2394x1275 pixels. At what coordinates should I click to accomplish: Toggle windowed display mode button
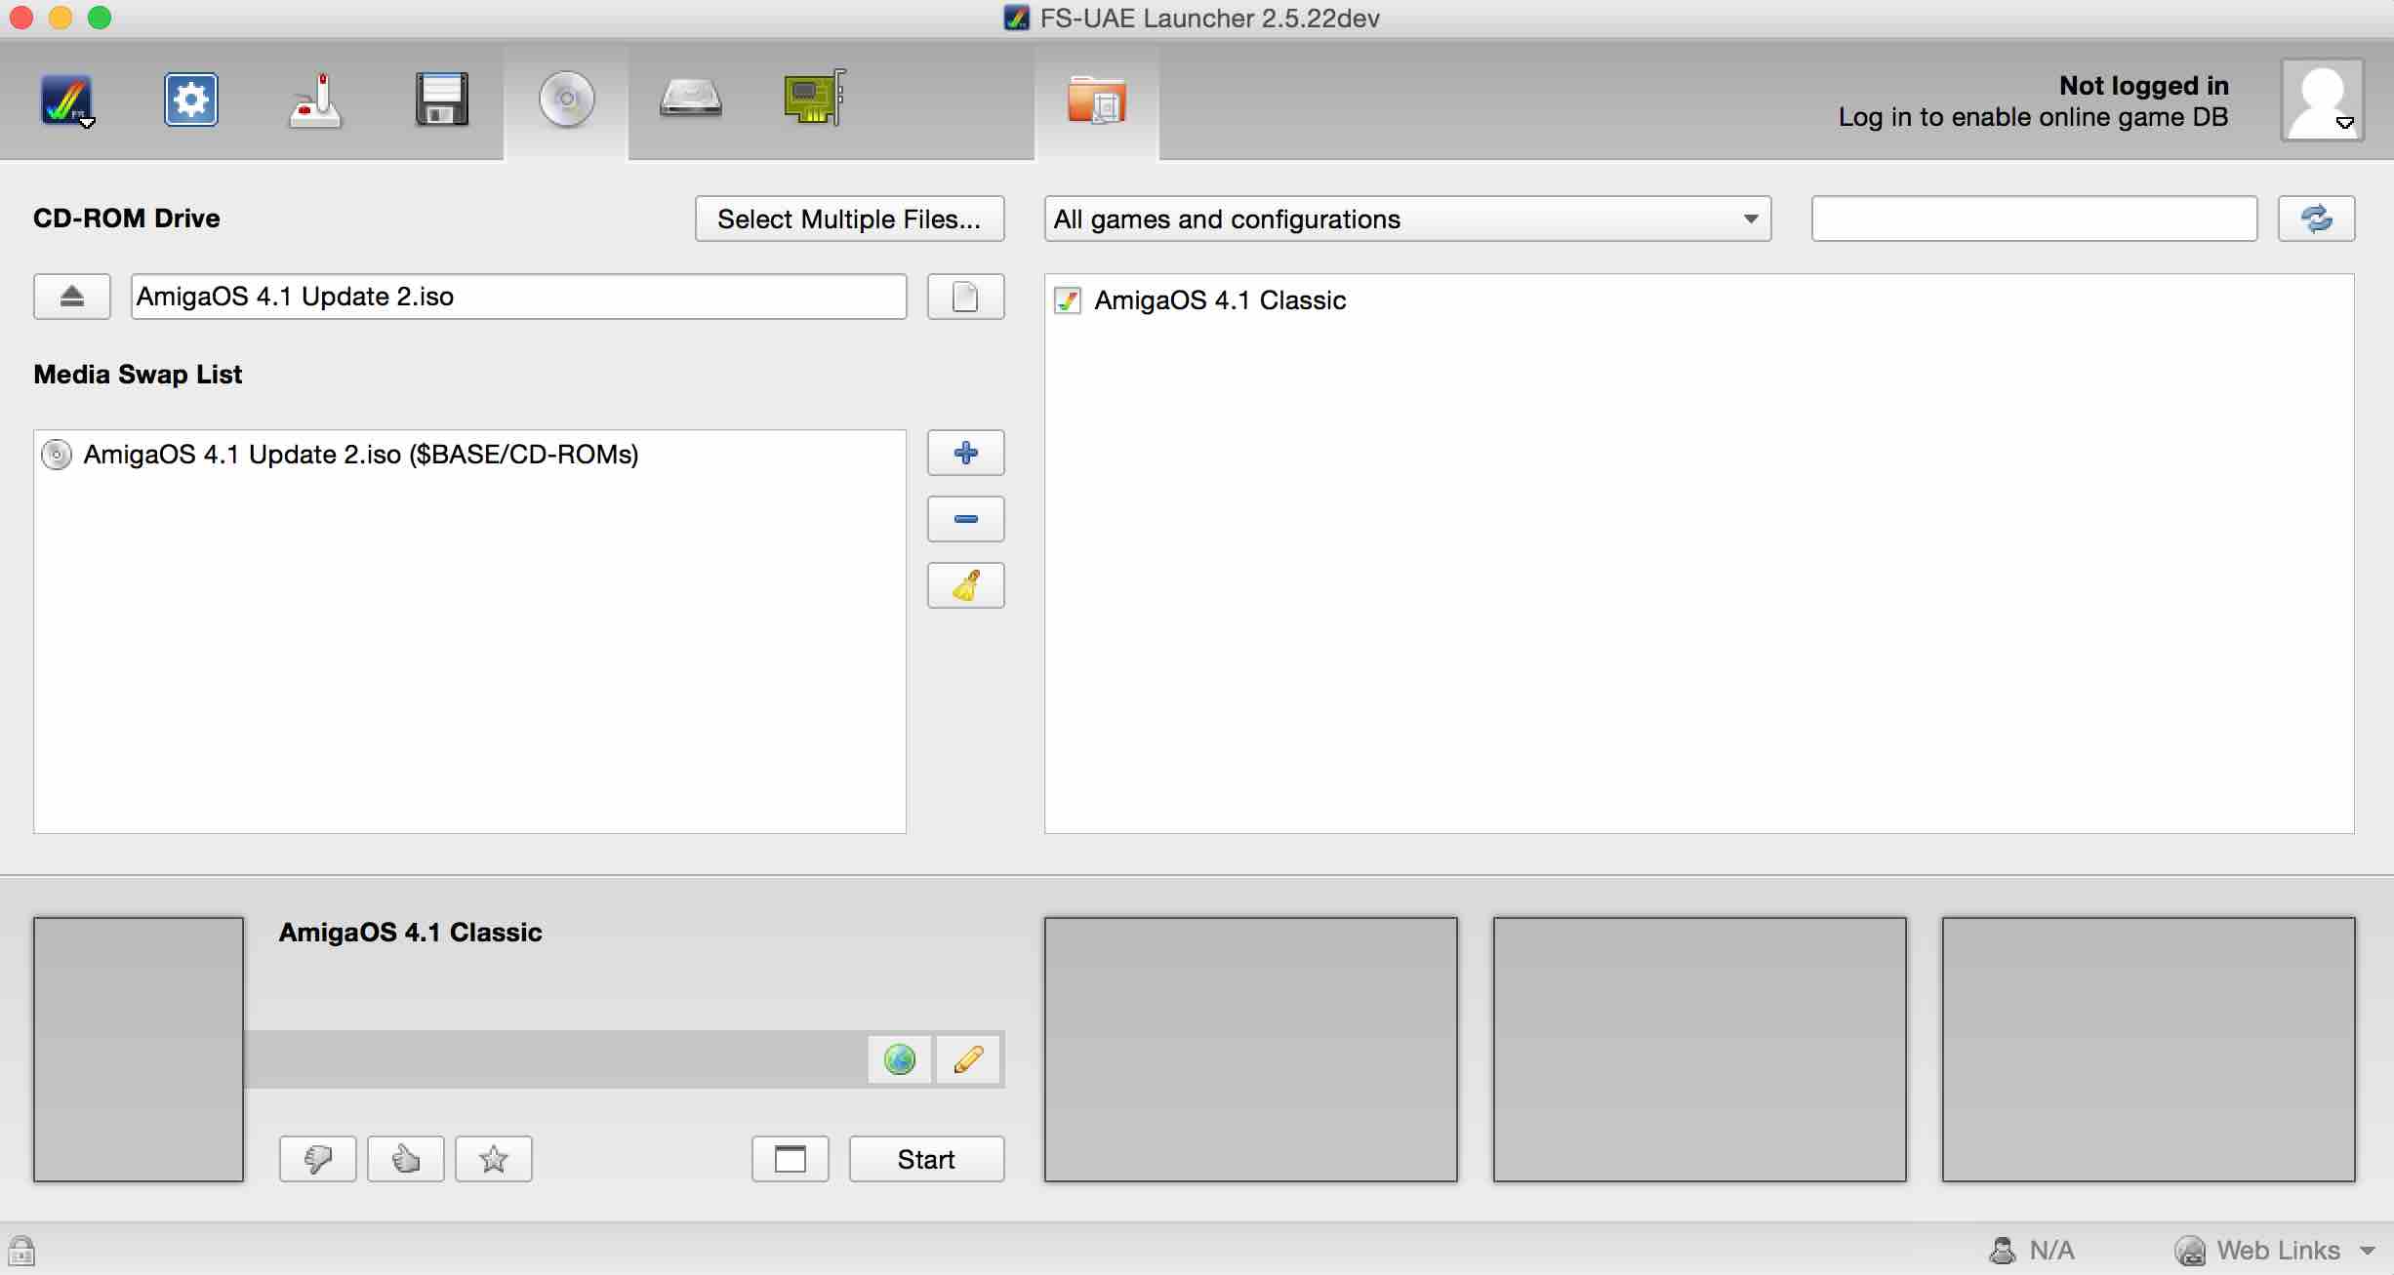(x=790, y=1159)
